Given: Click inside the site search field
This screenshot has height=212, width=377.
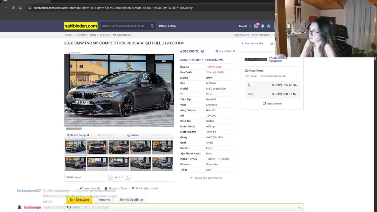Looking at the screenshot, I should tap(125, 26).
